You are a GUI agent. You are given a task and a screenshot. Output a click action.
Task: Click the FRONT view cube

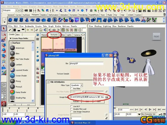point(156,37)
